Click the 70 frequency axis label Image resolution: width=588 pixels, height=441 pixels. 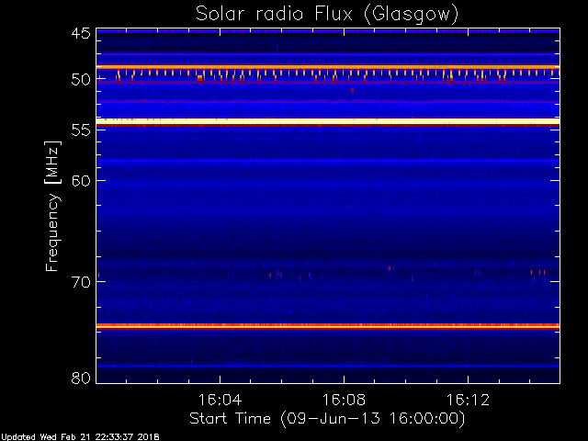(81, 282)
